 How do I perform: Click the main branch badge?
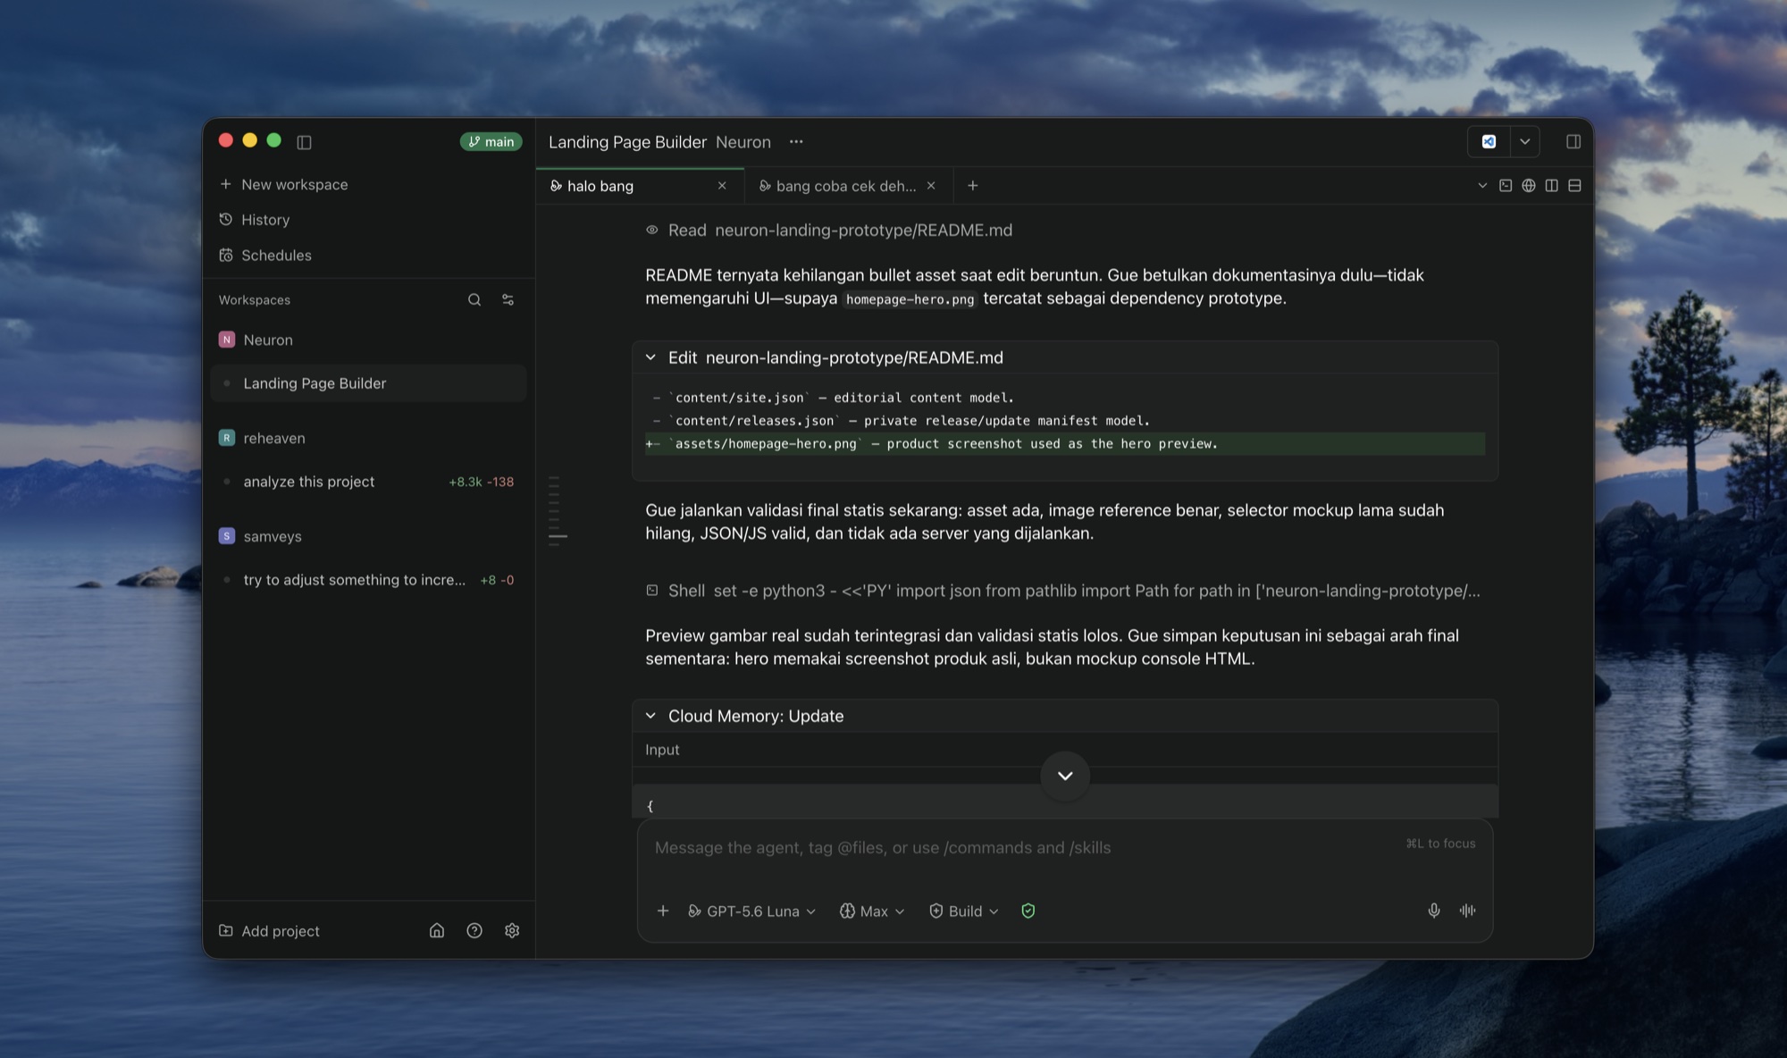point(491,141)
